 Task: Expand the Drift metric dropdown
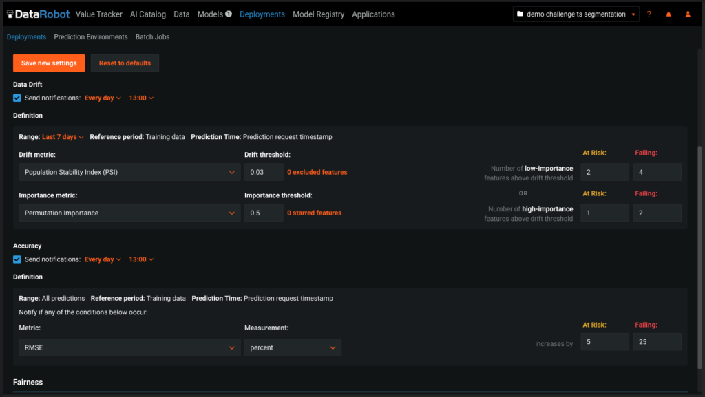[129, 172]
